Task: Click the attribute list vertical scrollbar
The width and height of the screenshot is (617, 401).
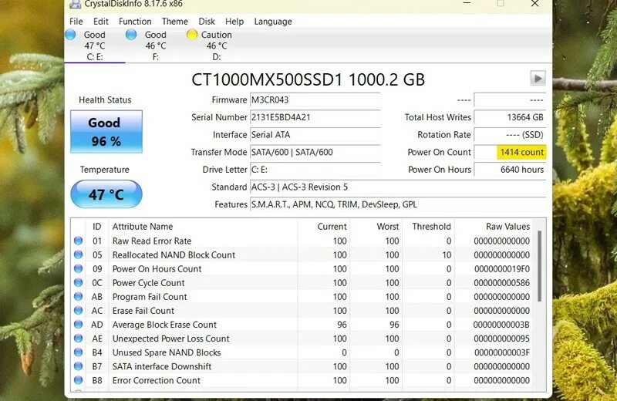Action: tap(539, 266)
